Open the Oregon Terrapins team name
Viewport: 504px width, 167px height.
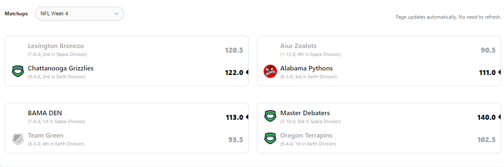[306, 136]
